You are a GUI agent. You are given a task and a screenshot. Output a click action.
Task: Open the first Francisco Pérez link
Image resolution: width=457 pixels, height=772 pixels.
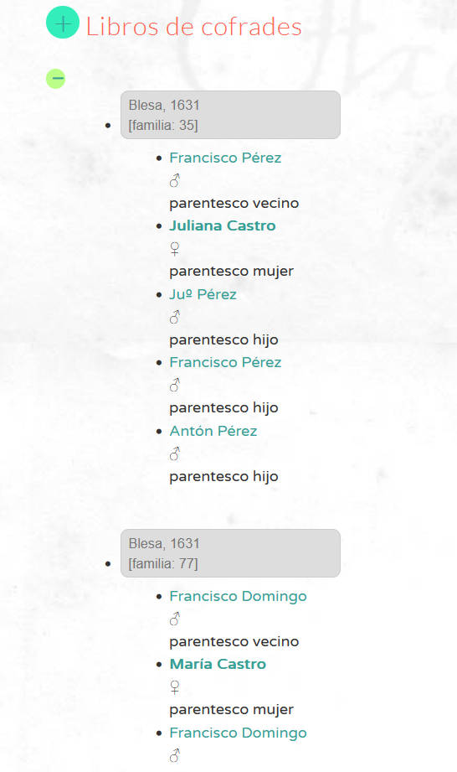[225, 158]
